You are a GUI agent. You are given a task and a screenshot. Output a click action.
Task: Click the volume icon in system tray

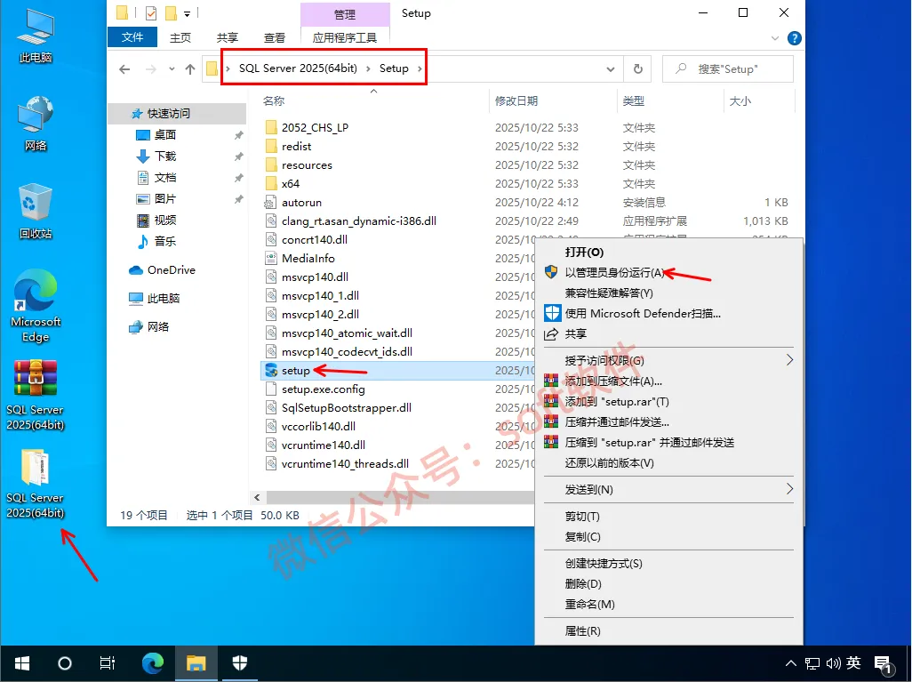(x=833, y=663)
